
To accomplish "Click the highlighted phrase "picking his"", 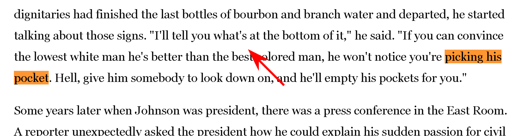I will coord(473,57).
